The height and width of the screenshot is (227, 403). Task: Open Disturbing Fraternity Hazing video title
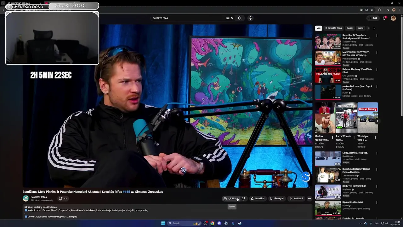[x=356, y=171]
